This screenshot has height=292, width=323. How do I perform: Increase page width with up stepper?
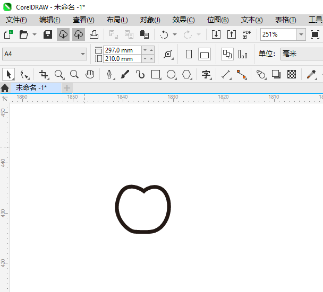(x=151, y=50)
